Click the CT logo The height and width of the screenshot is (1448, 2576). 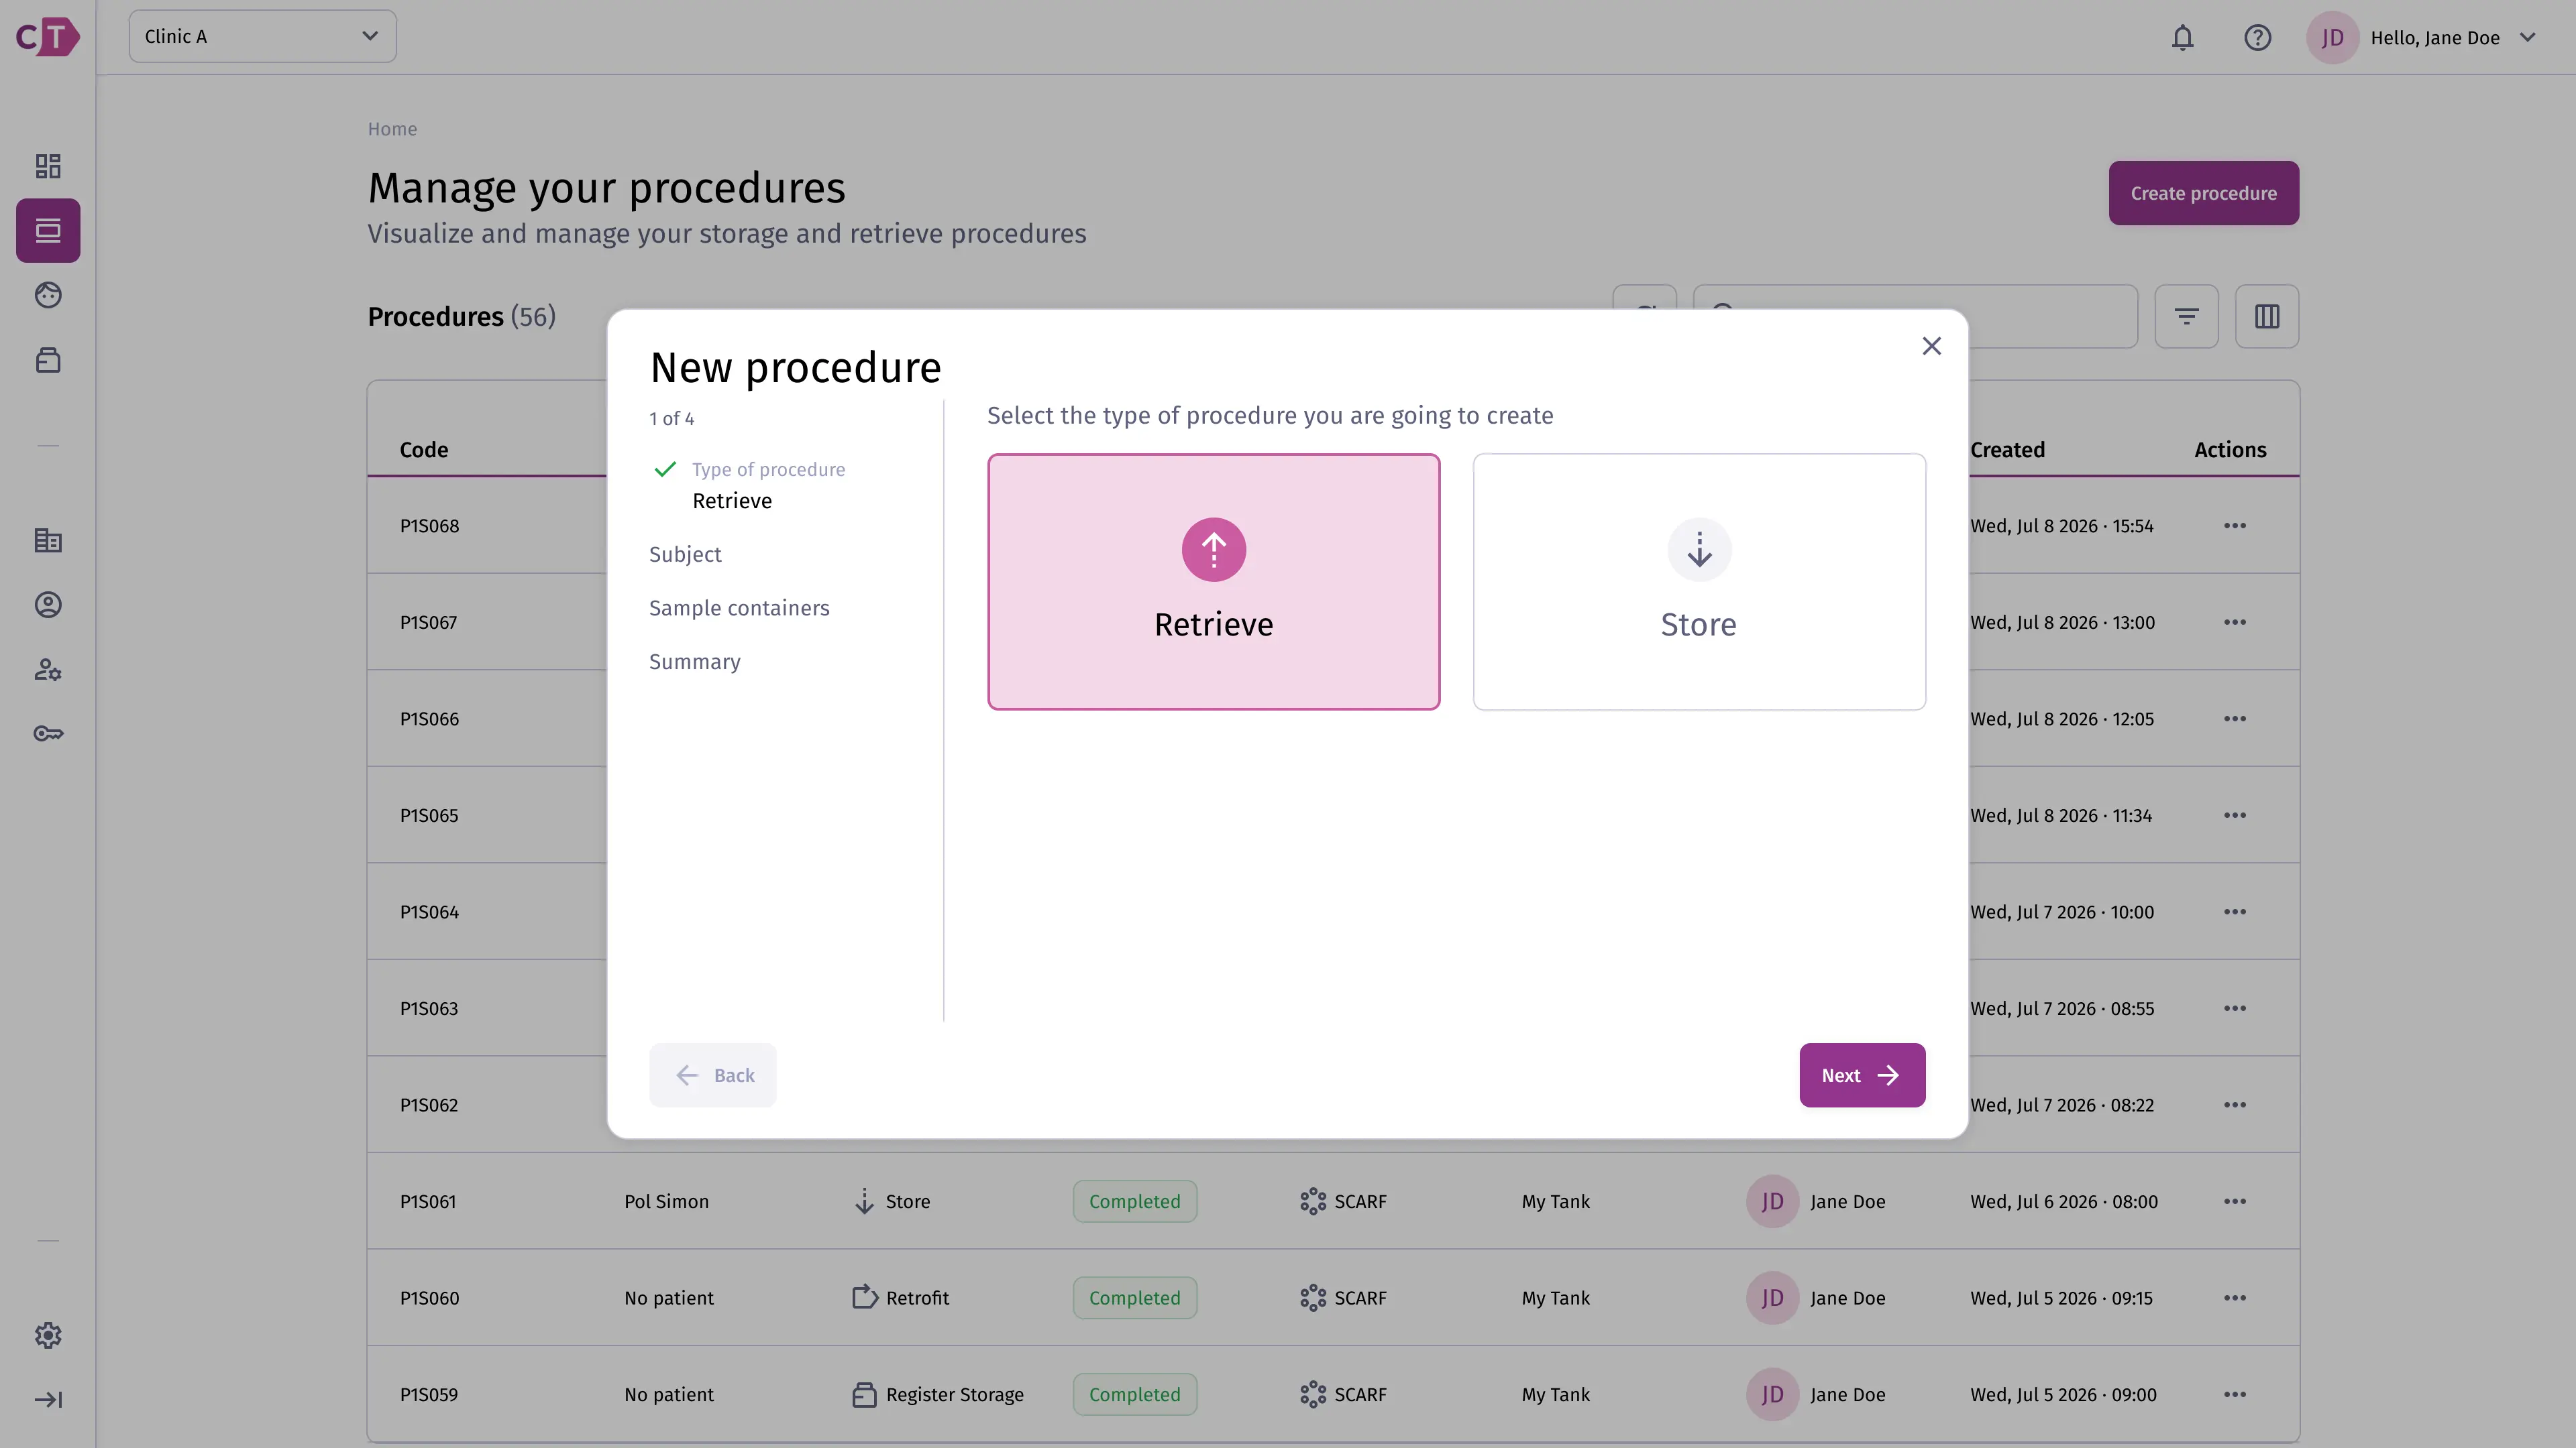[48, 37]
